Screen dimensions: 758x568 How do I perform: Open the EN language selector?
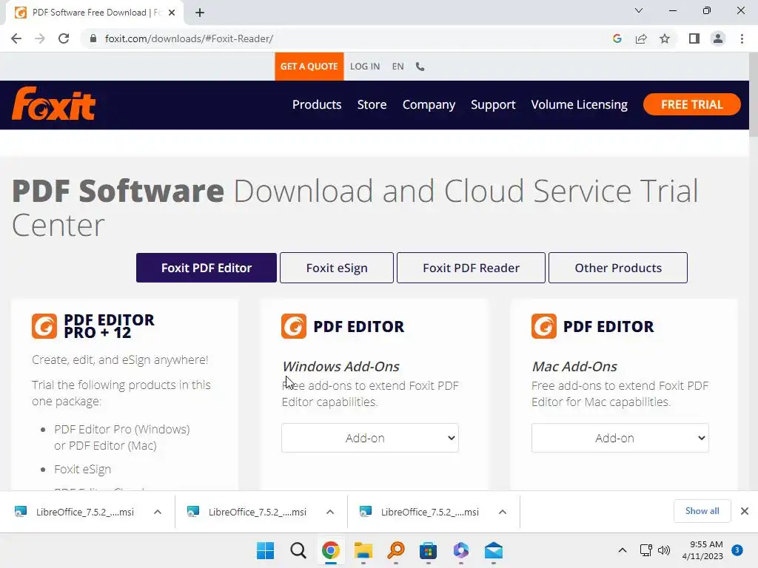pos(398,67)
